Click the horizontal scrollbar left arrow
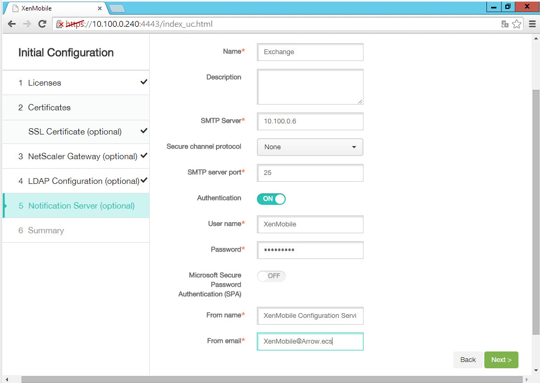 pyautogui.click(x=6, y=379)
